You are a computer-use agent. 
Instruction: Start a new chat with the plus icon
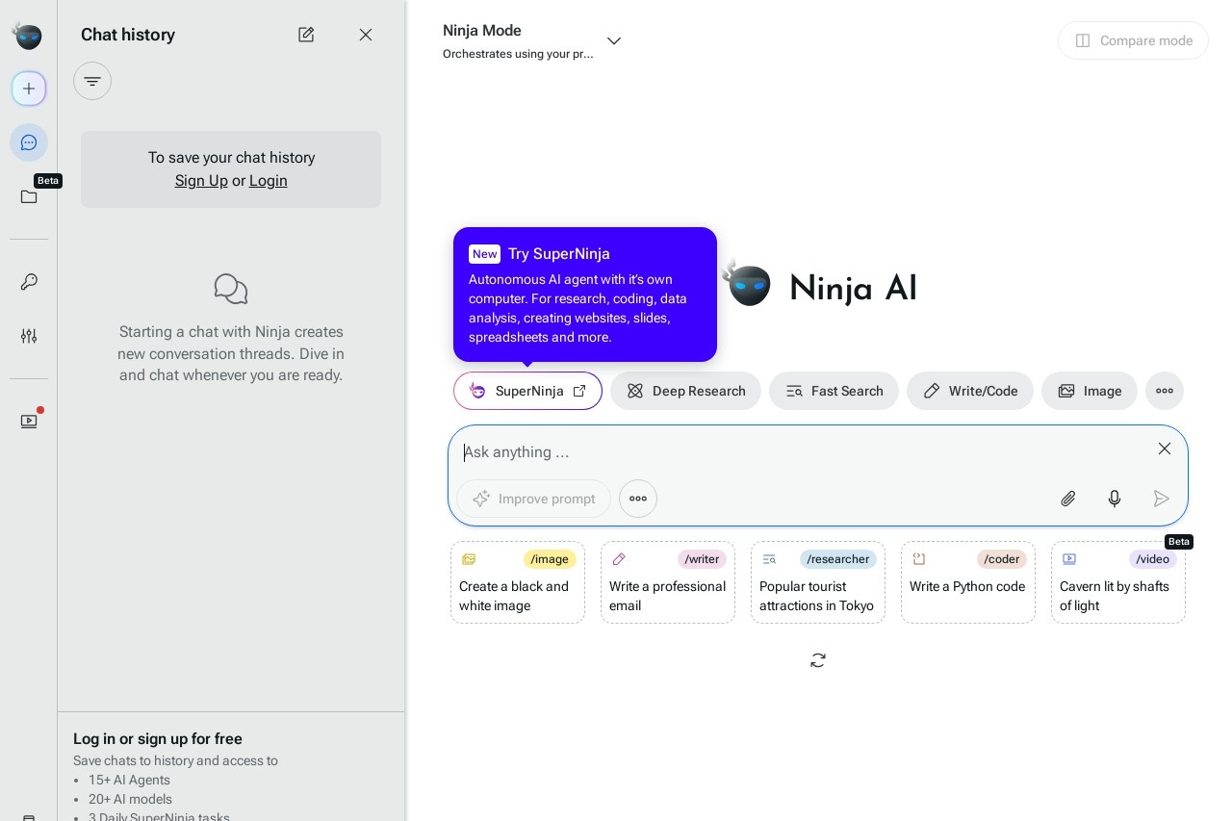(29, 89)
